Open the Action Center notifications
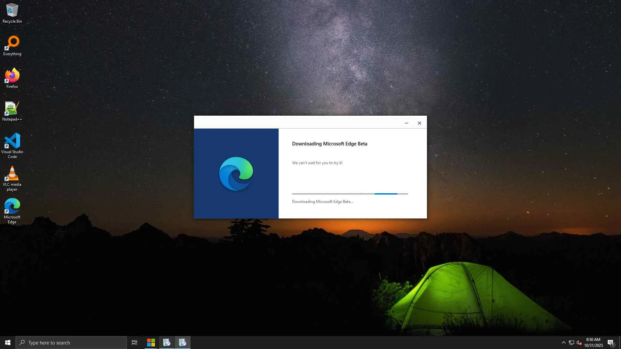 tap(611, 343)
